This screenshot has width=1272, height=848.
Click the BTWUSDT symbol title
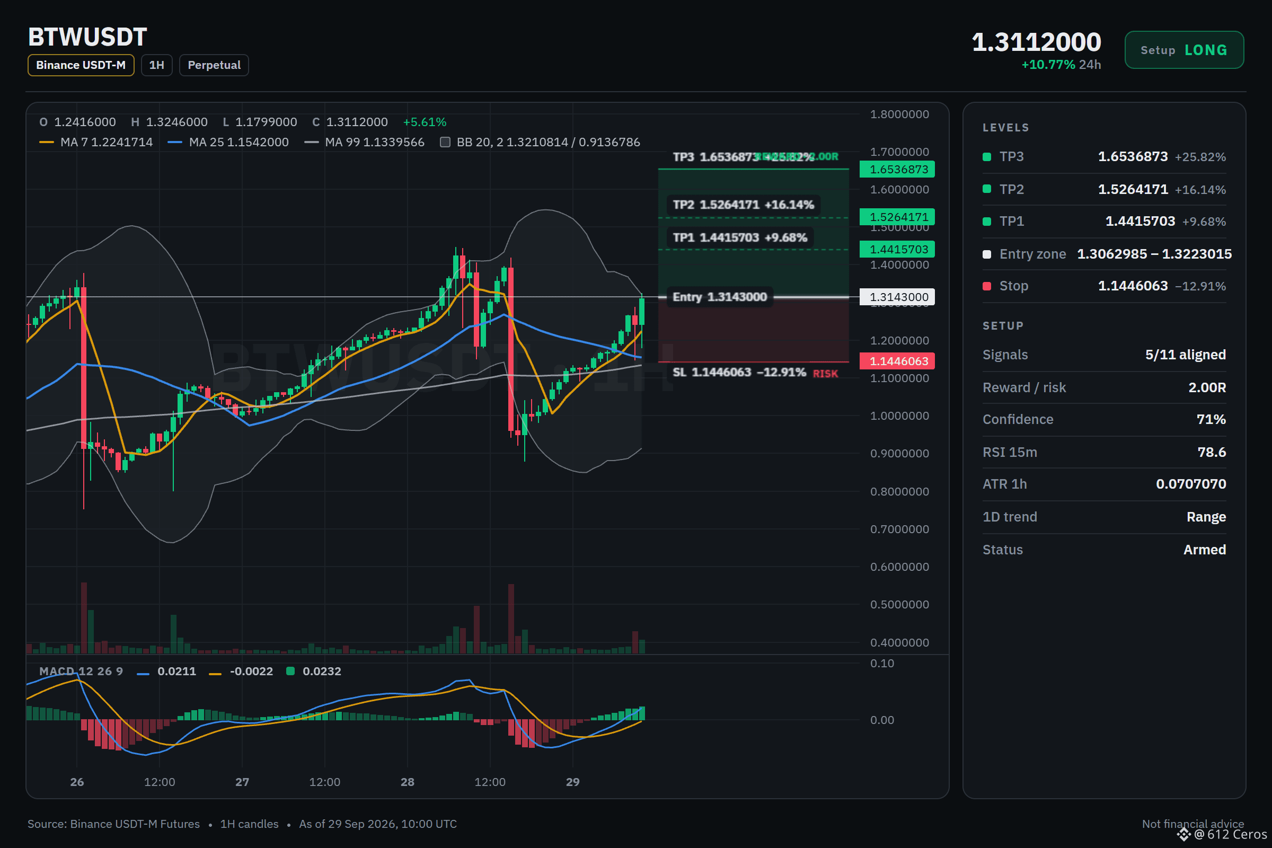[x=87, y=37]
